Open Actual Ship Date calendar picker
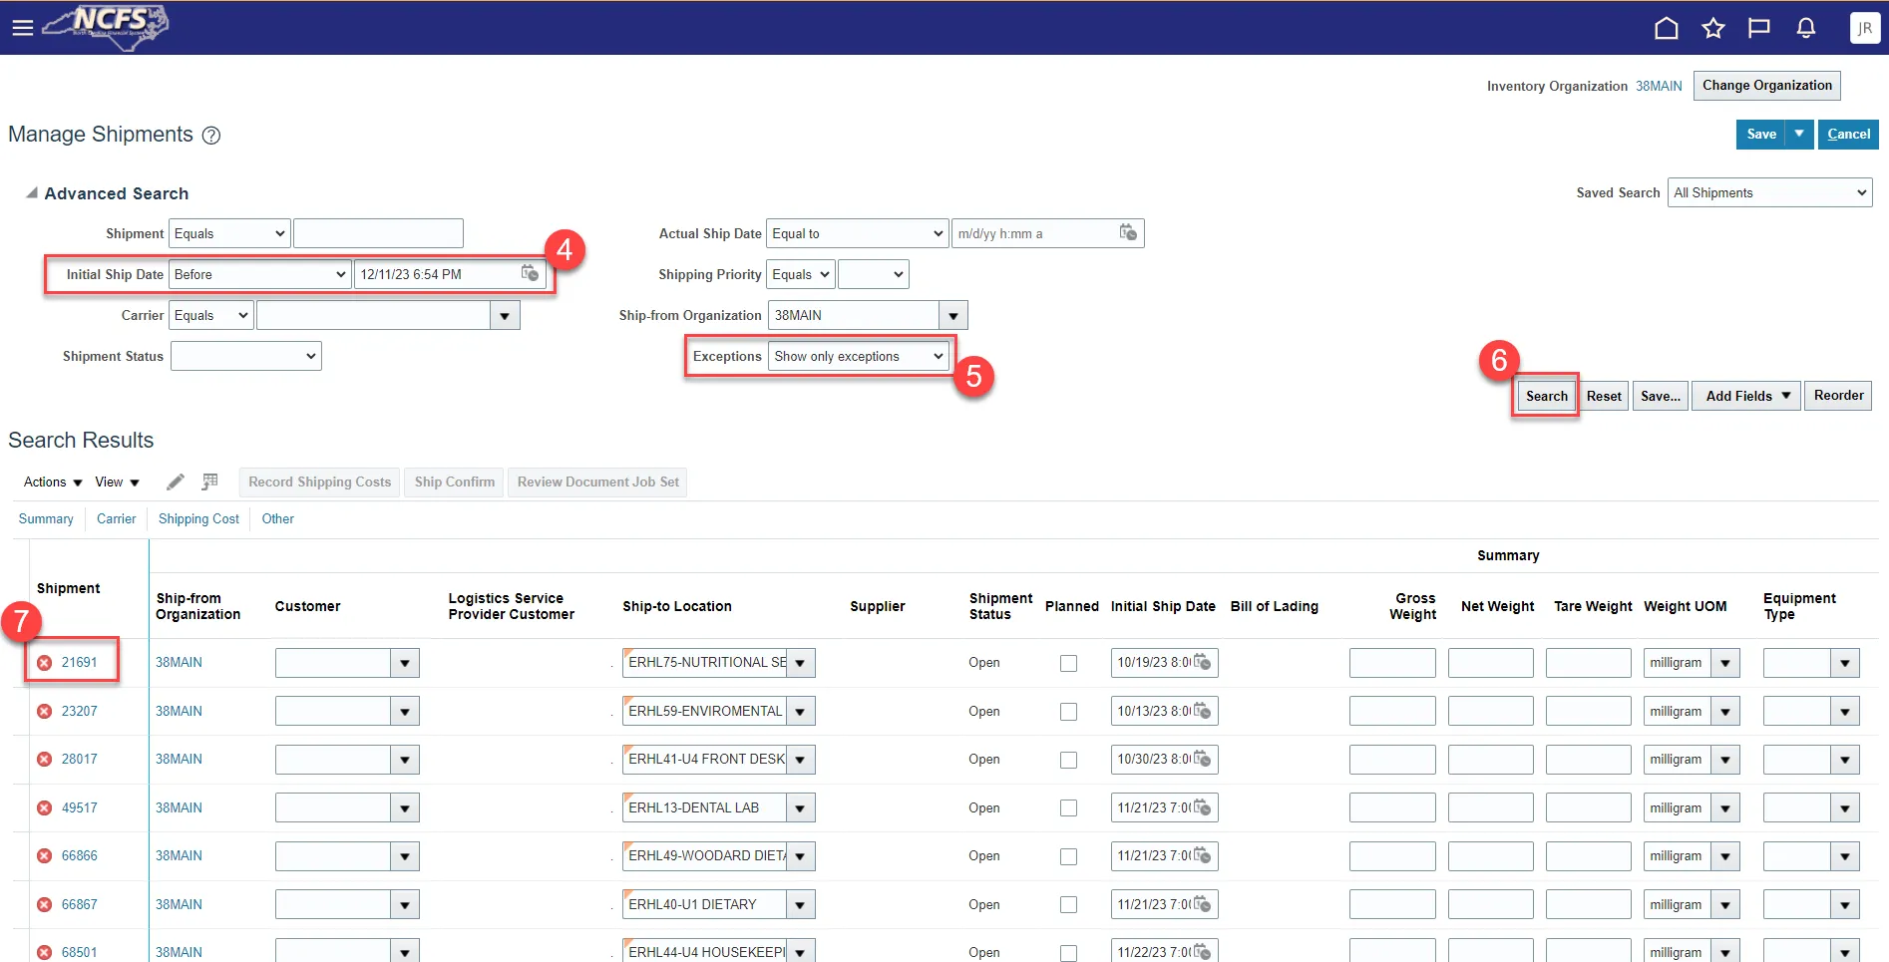The width and height of the screenshot is (1889, 962). (x=1128, y=233)
